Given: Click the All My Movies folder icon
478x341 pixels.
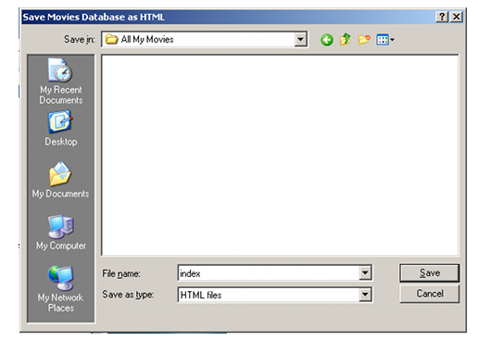Looking at the screenshot, I should click(x=111, y=39).
